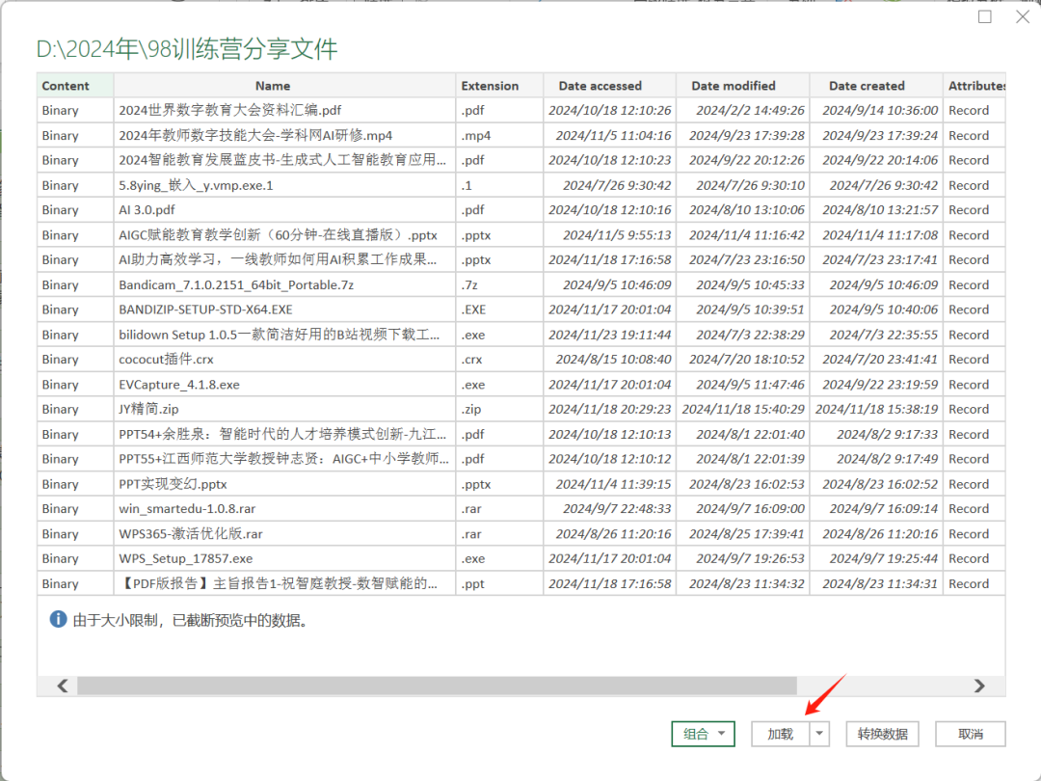
Task: Click the close icon of the dialog
Action: click(1020, 16)
